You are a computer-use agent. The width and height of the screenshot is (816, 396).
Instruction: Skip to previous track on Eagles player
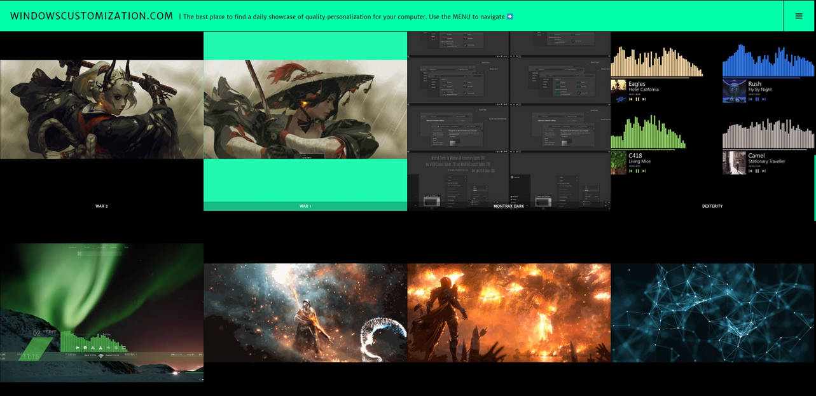pos(630,99)
